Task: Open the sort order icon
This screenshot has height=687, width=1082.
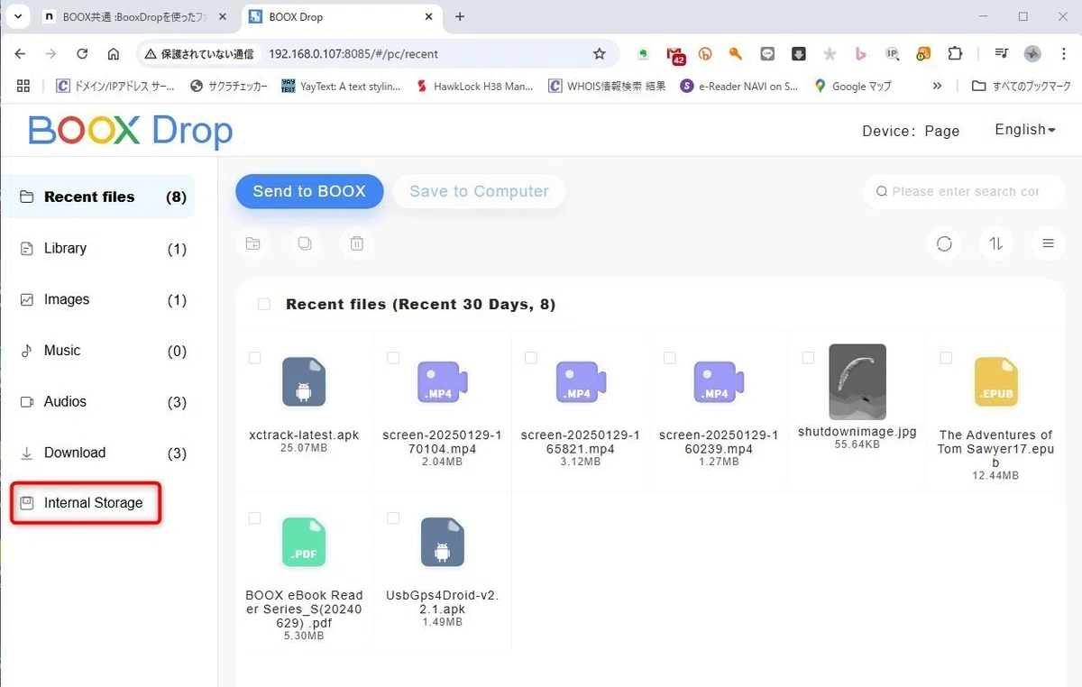Action: pyautogui.click(x=996, y=243)
